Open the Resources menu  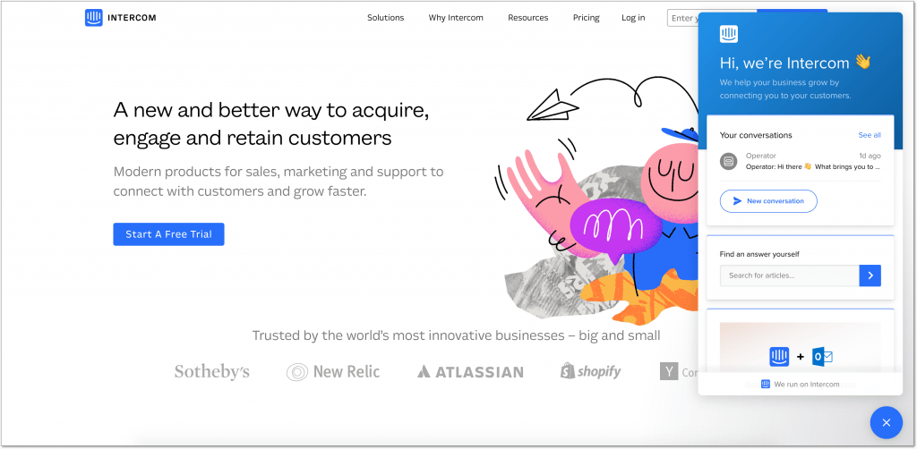(528, 18)
